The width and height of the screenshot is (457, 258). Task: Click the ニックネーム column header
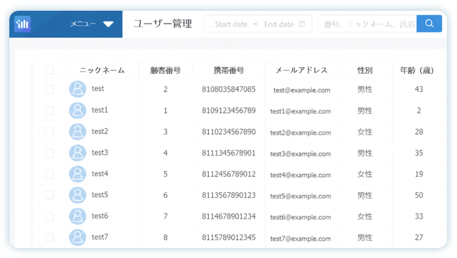click(x=102, y=70)
